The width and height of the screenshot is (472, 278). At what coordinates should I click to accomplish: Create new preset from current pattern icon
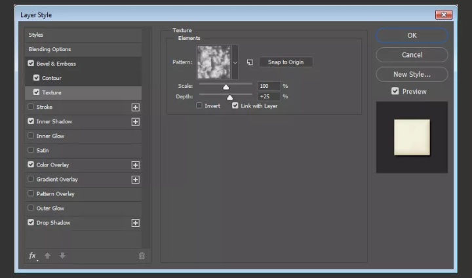[x=250, y=62]
